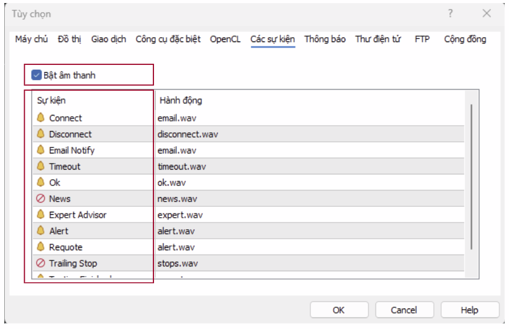The width and height of the screenshot is (509, 329).
Task: Toggle the bell icon beside Timeout
Action: tap(41, 166)
